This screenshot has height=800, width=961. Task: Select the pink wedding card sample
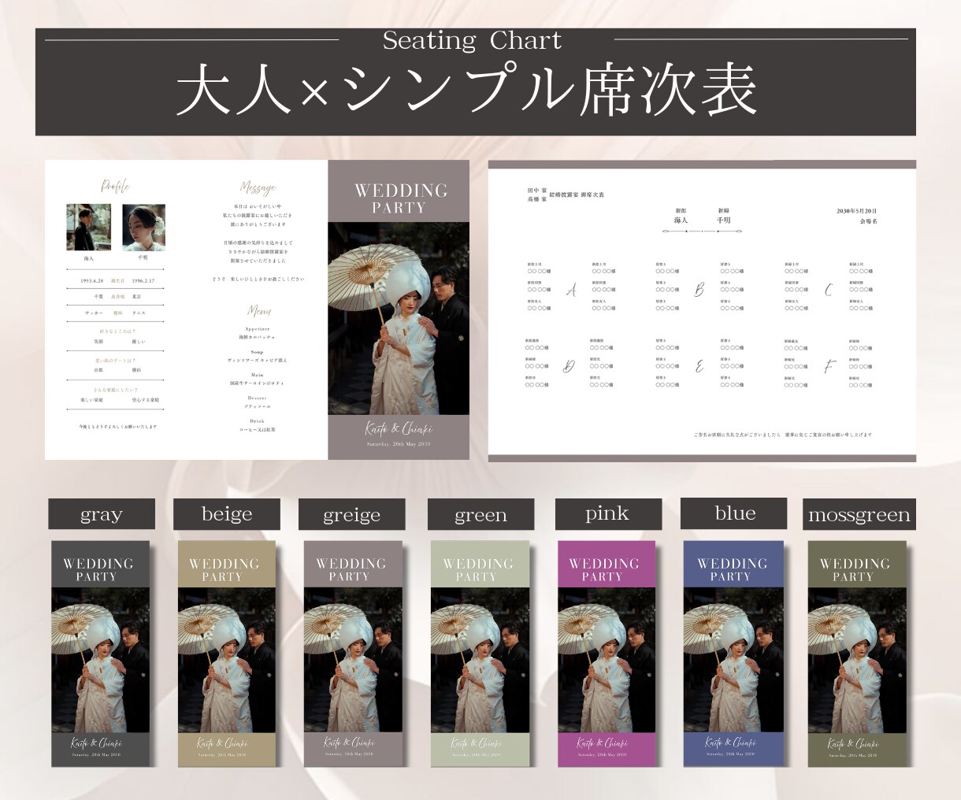[x=607, y=654]
